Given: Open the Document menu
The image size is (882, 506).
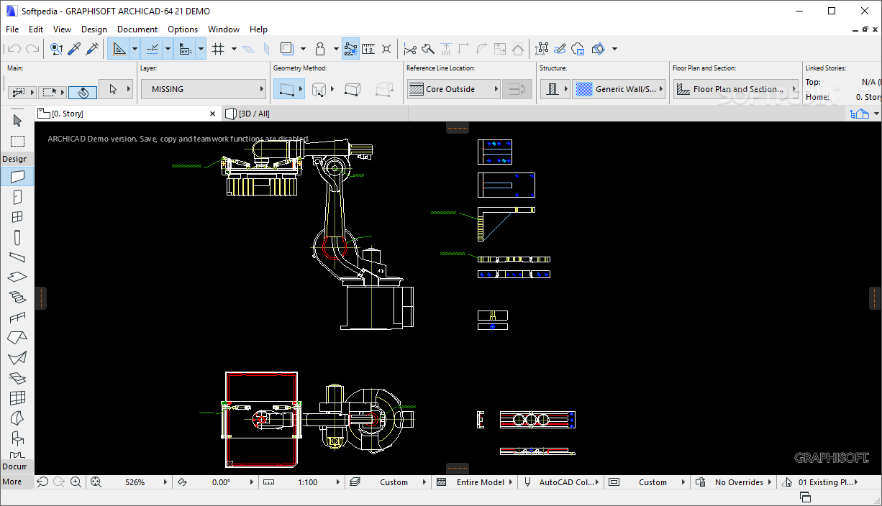Looking at the screenshot, I should pos(137,29).
